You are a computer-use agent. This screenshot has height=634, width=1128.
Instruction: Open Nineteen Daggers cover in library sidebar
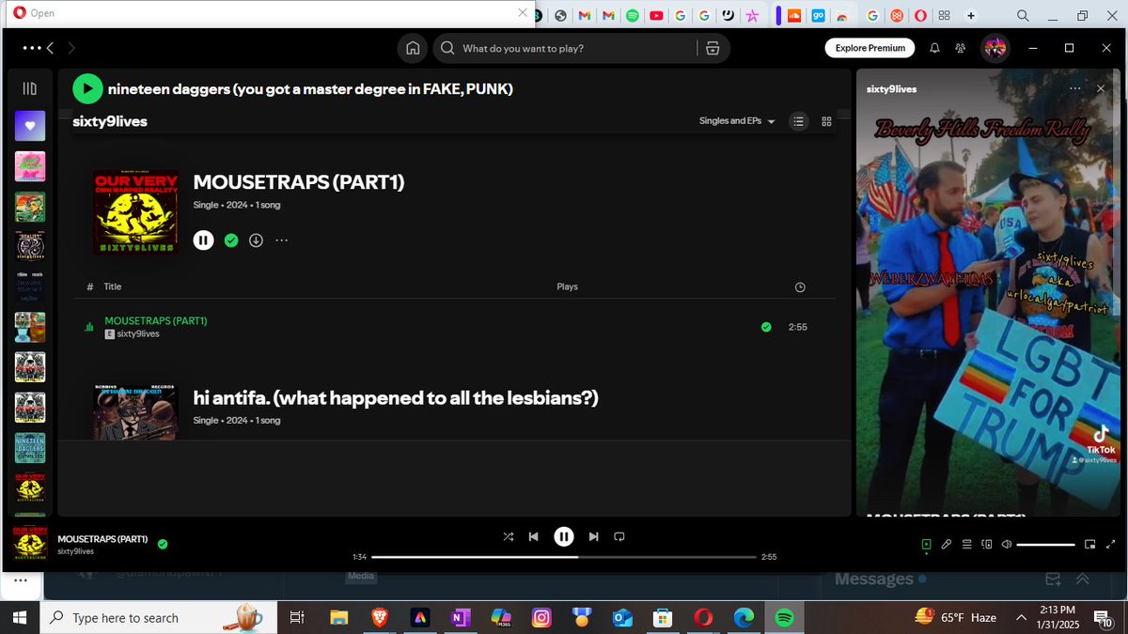coord(30,447)
